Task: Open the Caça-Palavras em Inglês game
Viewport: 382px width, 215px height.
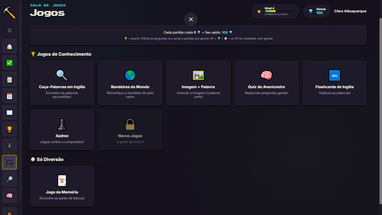Action: pyautogui.click(x=62, y=83)
